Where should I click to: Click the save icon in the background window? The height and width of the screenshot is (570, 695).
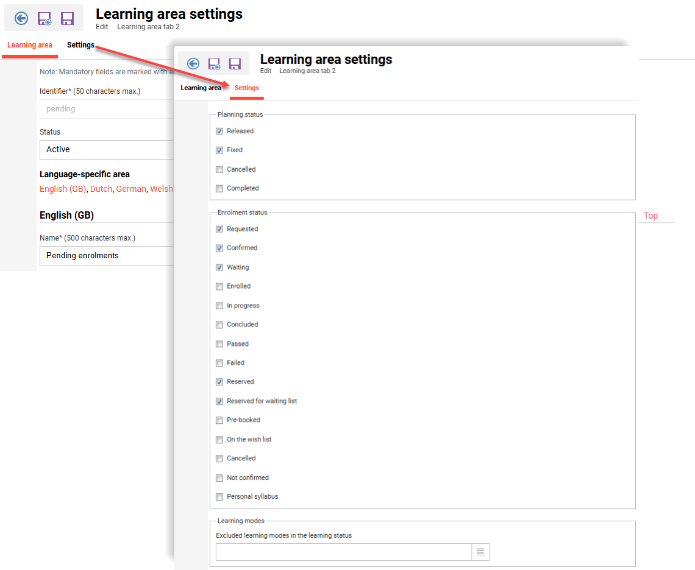[x=67, y=18]
